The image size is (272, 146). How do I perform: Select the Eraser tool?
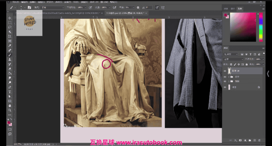point(10,69)
